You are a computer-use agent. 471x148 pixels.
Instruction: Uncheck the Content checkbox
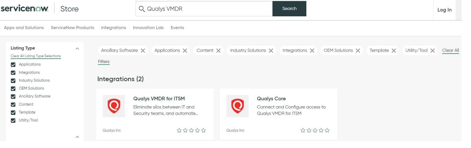(x=13, y=105)
